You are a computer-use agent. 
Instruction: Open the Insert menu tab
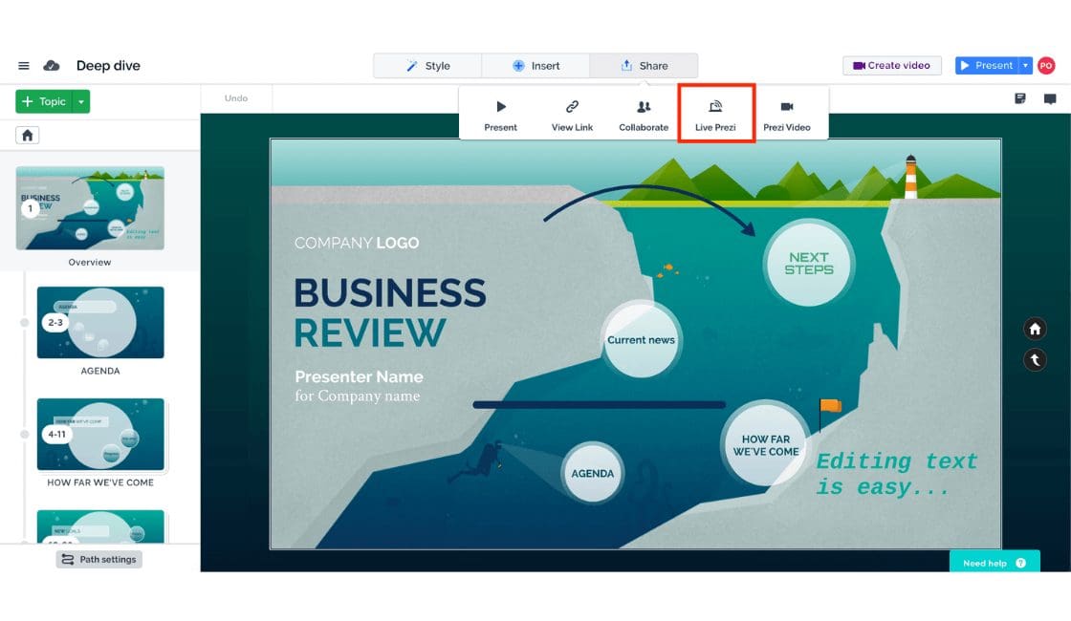coord(535,66)
